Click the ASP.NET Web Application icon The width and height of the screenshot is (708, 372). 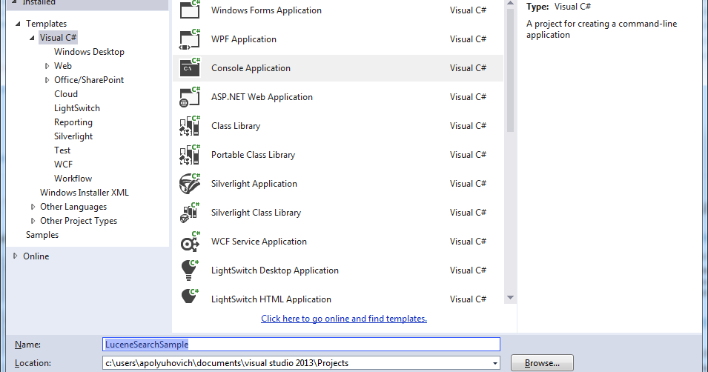[190, 97]
